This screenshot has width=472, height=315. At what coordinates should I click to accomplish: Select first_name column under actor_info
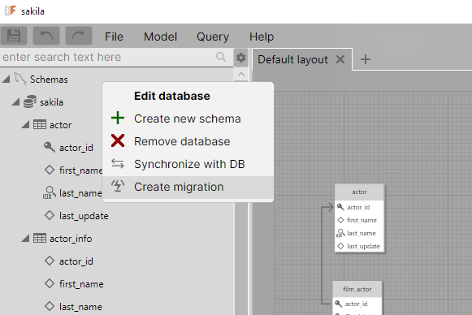tap(81, 284)
